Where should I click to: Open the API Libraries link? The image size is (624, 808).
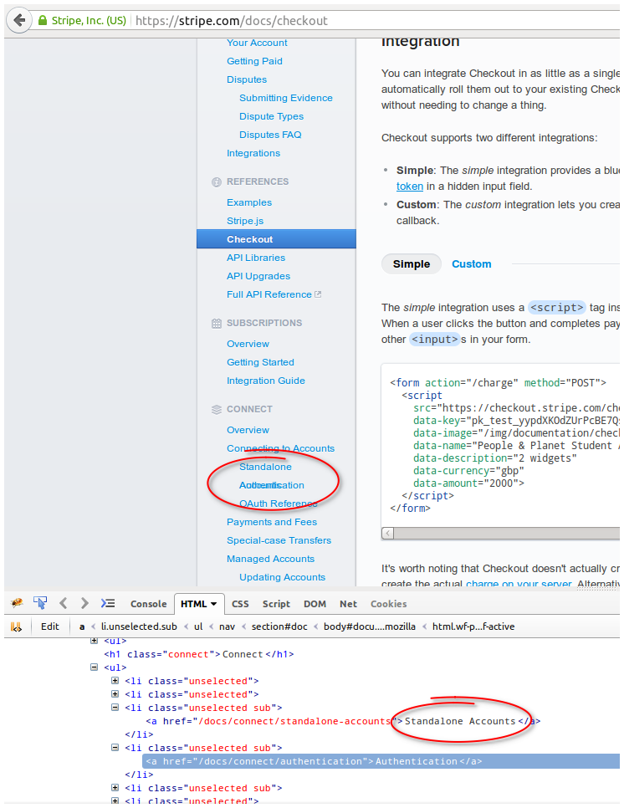256,258
